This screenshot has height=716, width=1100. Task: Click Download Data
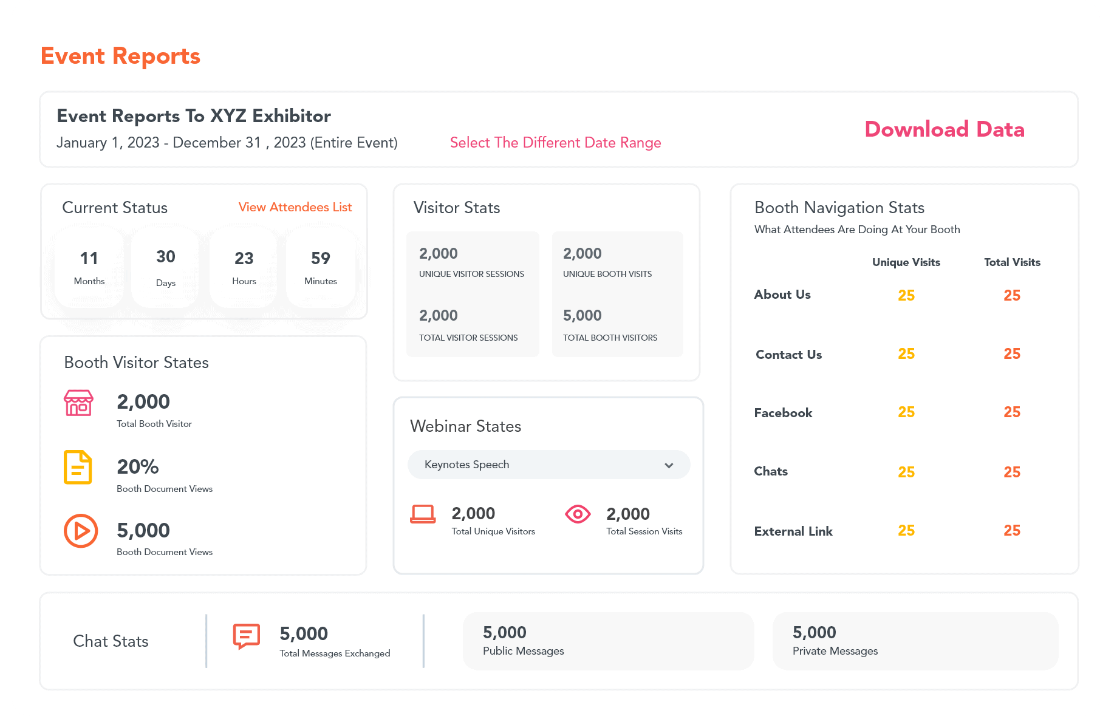click(x=944, y=129)
